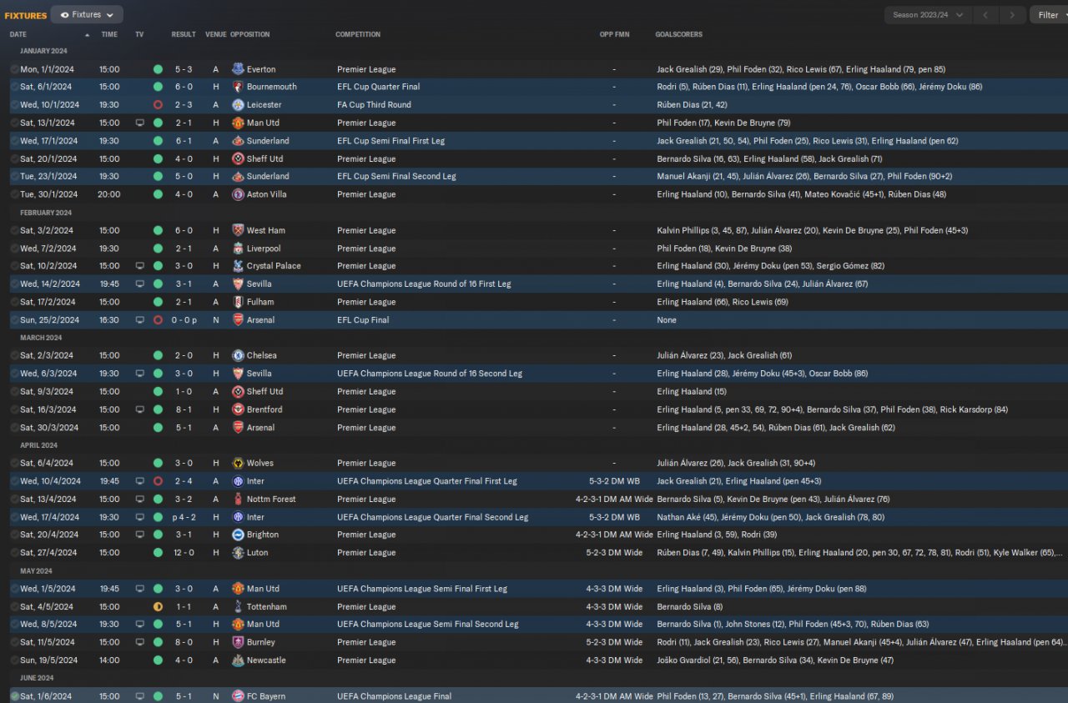
Task: Open the 8 - 1 result against Brentford
Action: click(184, 409)
